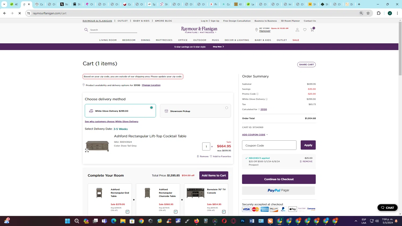402x226 pixels.
Task: Open Windows Start menu
Action: 68,221
